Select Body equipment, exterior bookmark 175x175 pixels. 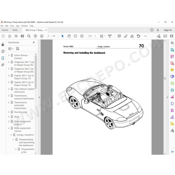(22, 123)
